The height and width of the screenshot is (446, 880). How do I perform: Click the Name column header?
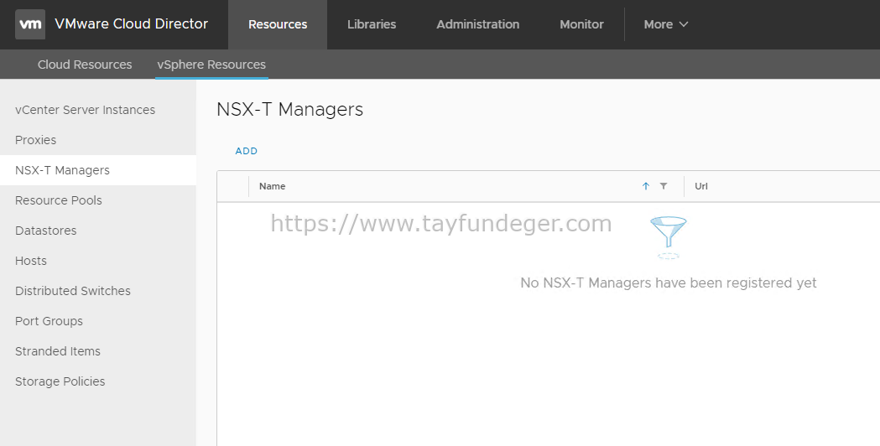pyautogui.click(x=272, y=186)
